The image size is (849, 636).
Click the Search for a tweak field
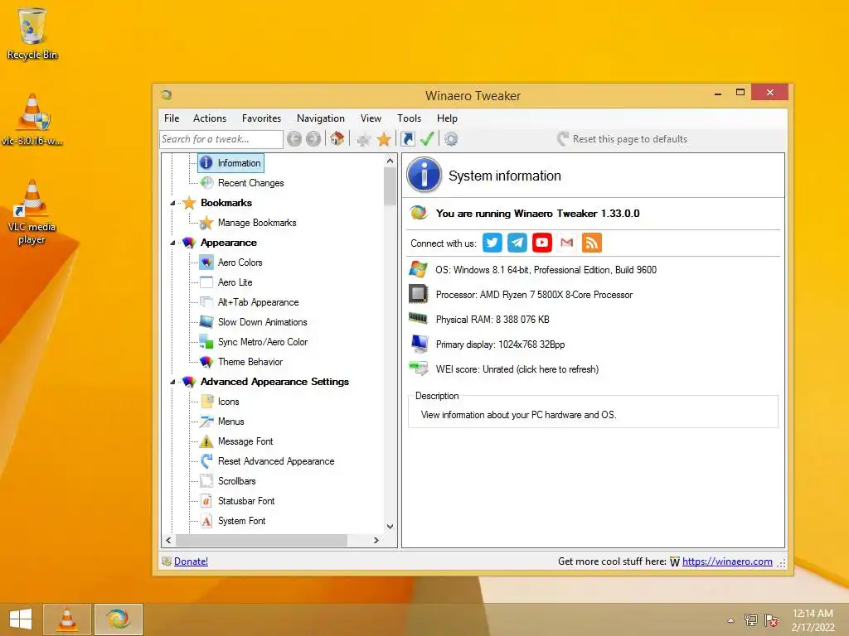tap(221, 139)
